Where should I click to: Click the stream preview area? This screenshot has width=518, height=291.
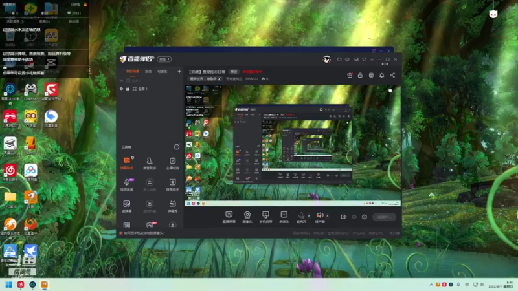(293, 145)
